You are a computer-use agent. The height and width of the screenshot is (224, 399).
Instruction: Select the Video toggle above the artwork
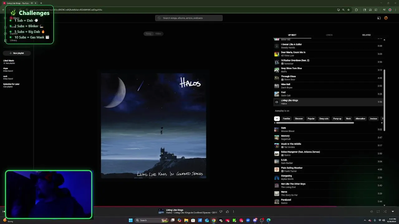tap(158, 34)
